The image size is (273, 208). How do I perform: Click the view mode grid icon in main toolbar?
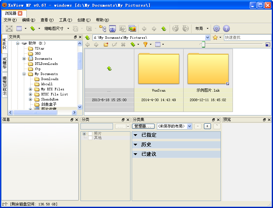coord(19,28)
